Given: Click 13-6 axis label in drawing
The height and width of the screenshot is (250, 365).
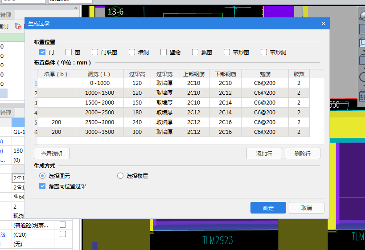Looking at the screenshot, I should tap(115, 12).
